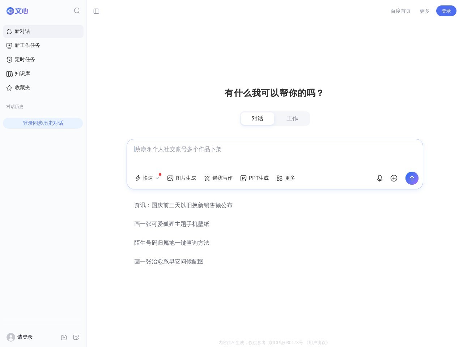Screen dimensions: 463x347
Task: Open 百度首页 link
Action: (401, 11)
